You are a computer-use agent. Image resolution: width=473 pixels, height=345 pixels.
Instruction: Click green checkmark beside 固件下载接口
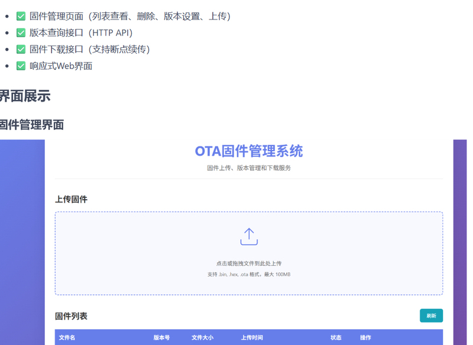21,50
